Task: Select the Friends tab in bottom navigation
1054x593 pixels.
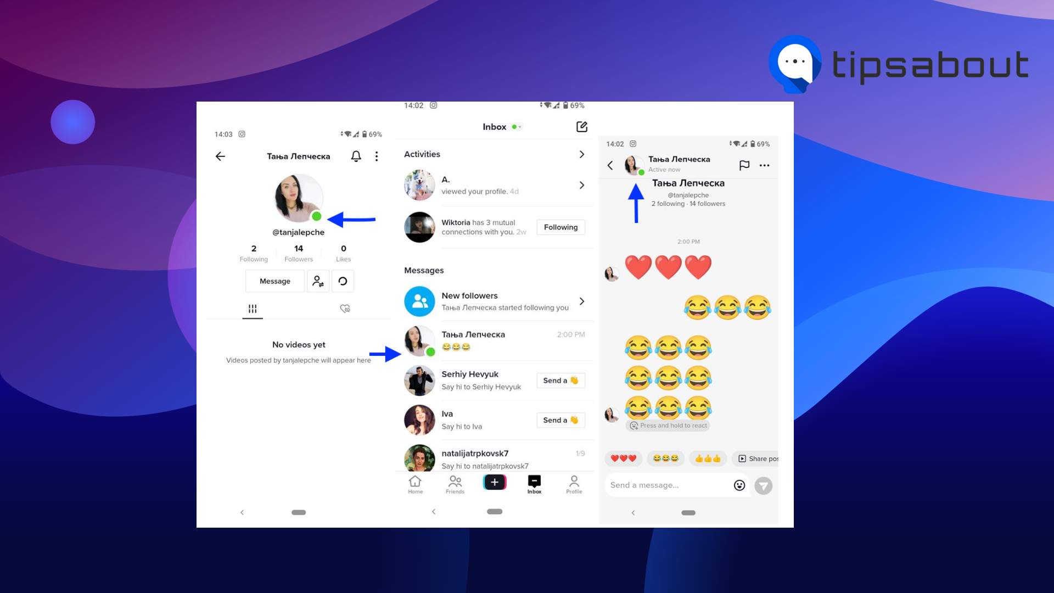Action: tap(455, 484)
